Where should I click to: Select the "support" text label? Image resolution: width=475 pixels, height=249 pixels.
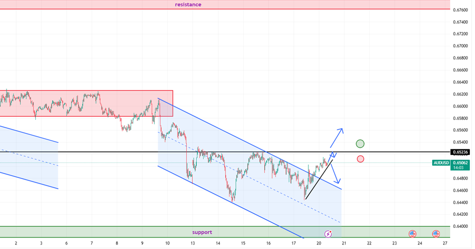tap(202, 232)
